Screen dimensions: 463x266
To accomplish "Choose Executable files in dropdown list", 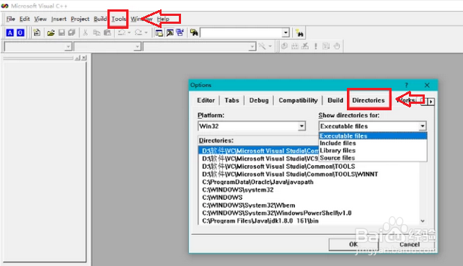I will tap(373, 136).
